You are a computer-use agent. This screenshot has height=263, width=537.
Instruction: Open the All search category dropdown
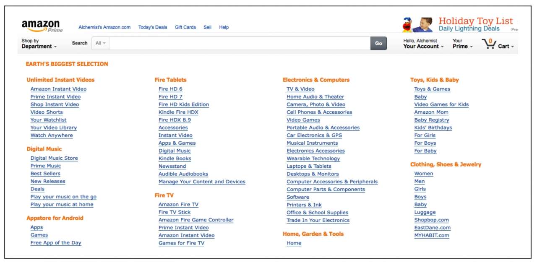point(100,43)
